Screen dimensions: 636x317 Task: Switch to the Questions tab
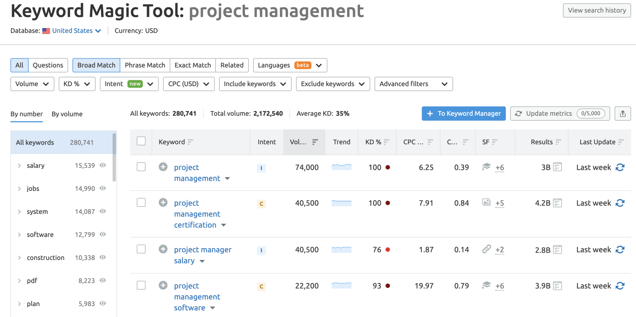[48, 65]
